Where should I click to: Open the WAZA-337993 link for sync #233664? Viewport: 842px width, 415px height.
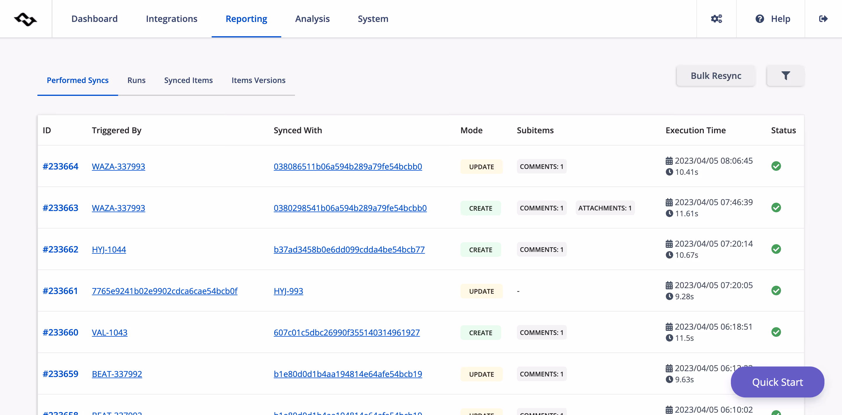coord(118,166)
